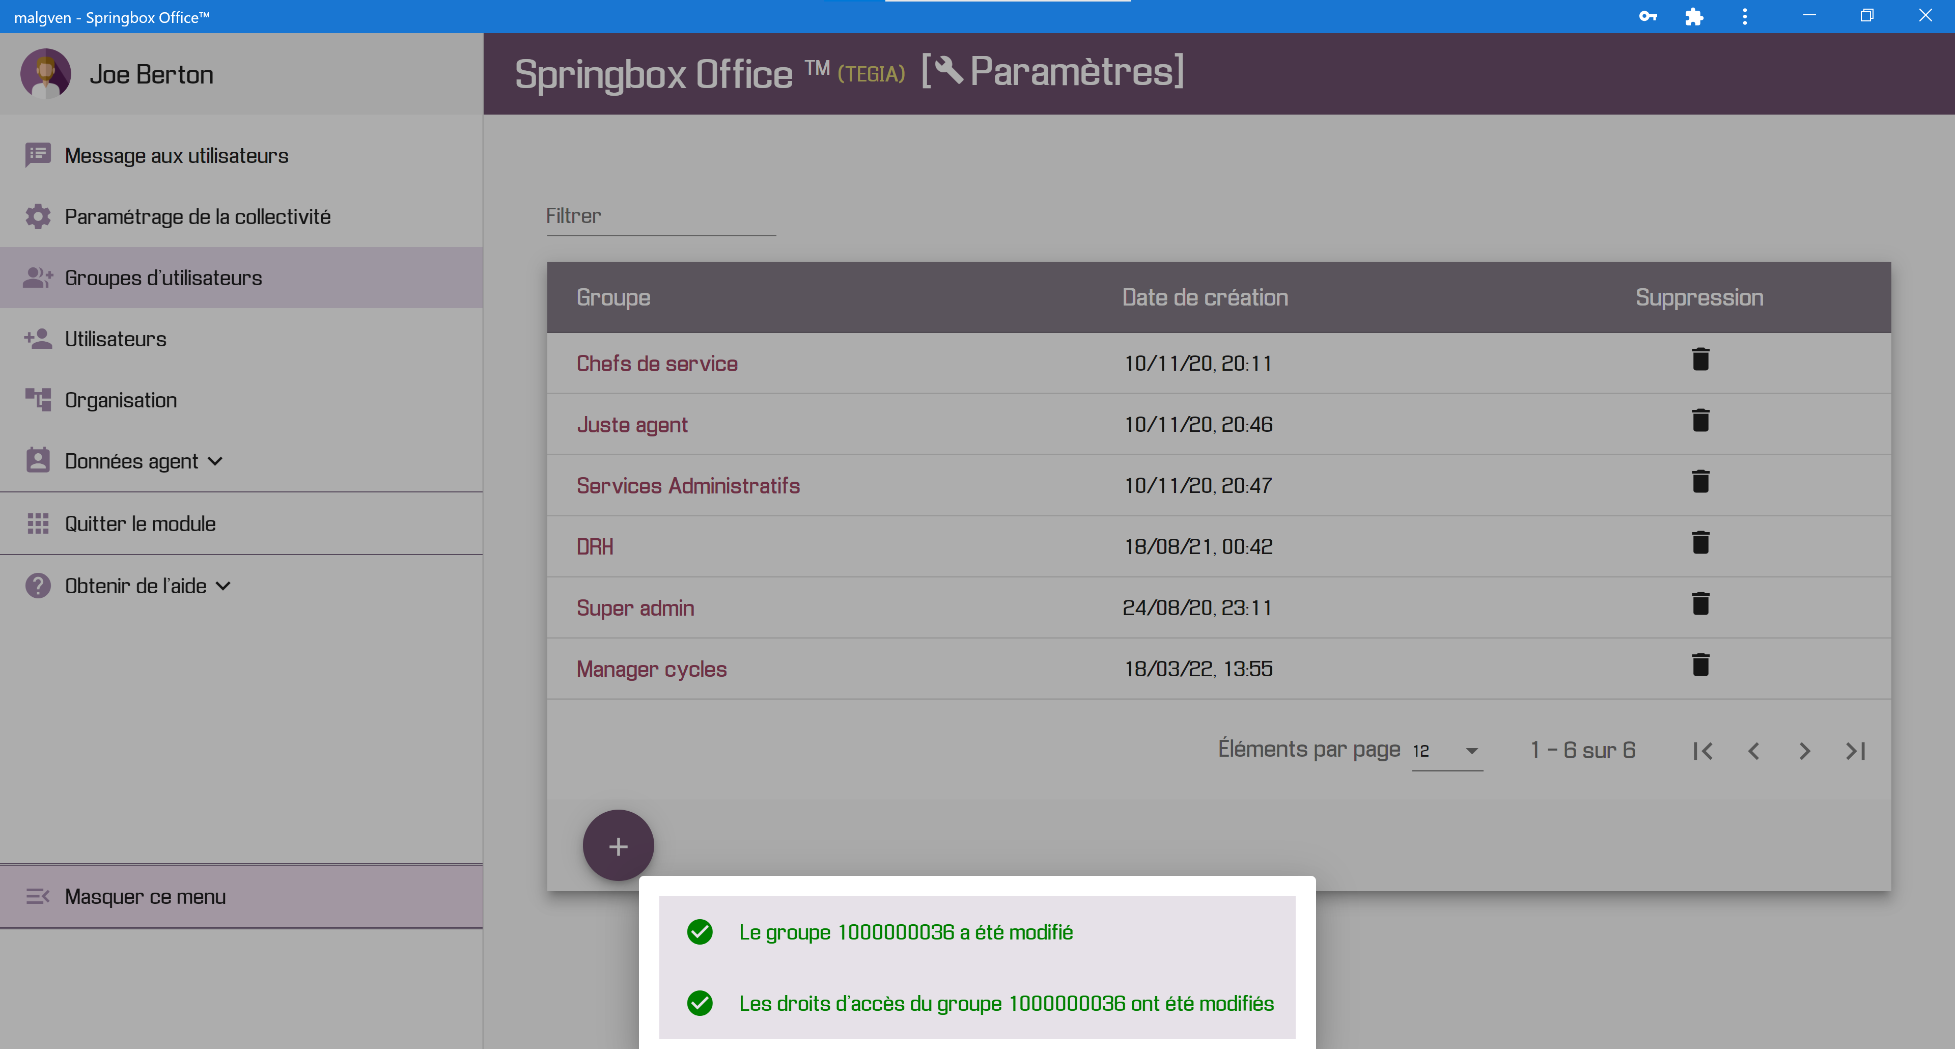Click the gear icon for Paramétrage
1955x1049 pixels.
pyautogui.click(x=38, y=216)
